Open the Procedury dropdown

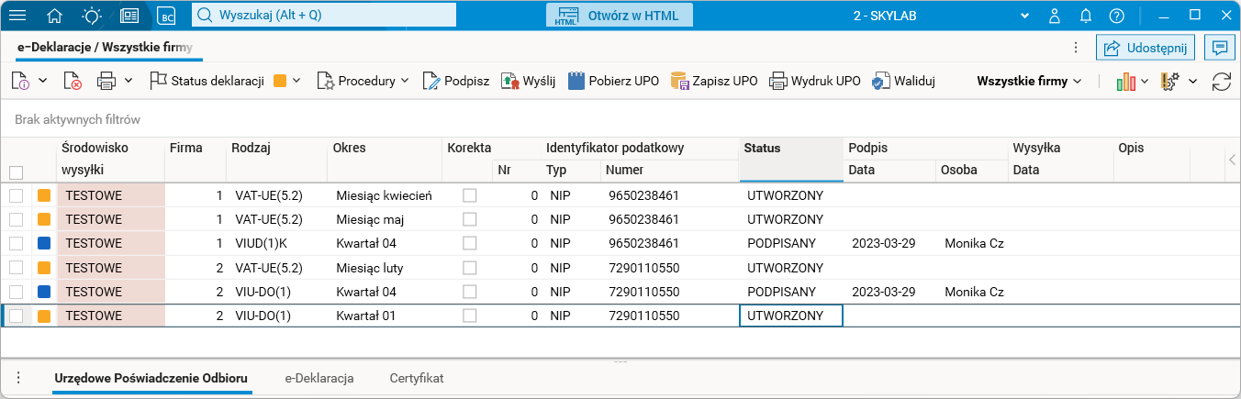pyautogui.click(x=363, y=81)
